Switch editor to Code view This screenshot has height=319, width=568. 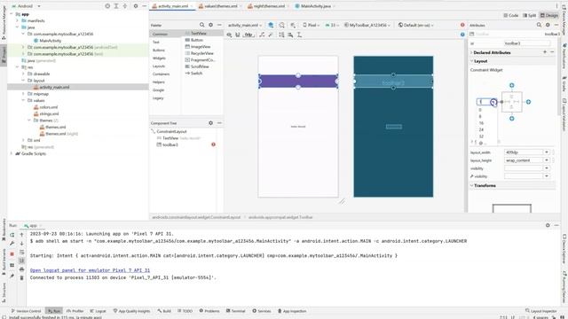[511, 15]
